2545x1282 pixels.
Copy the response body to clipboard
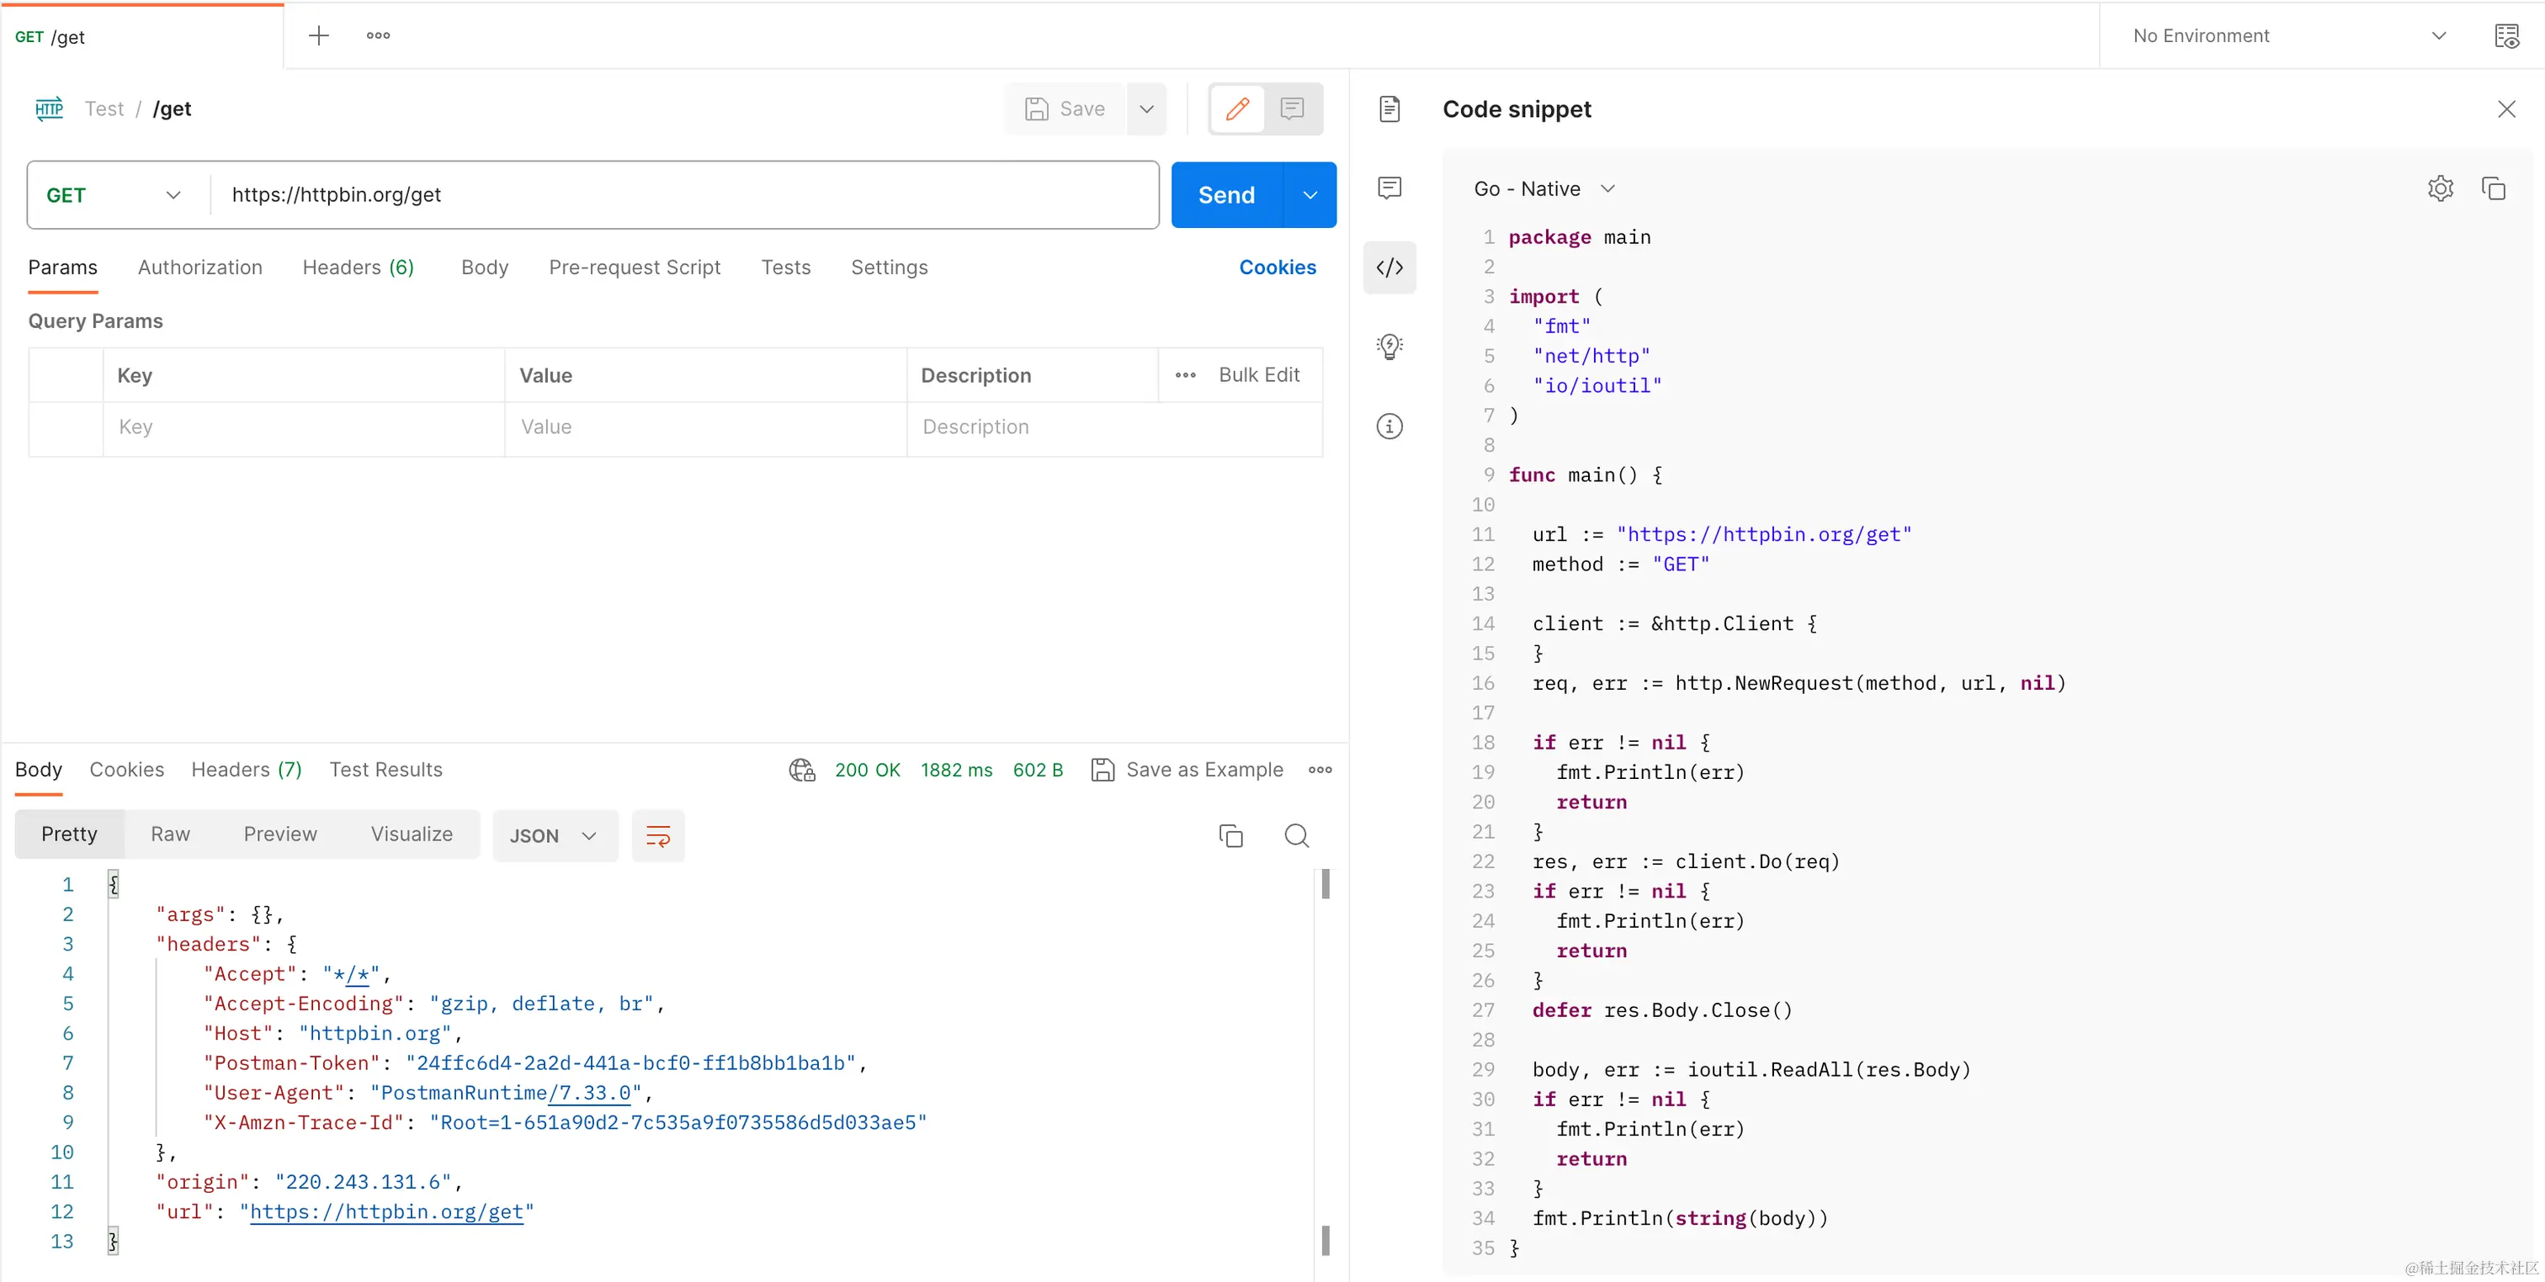click(1230, 835)
